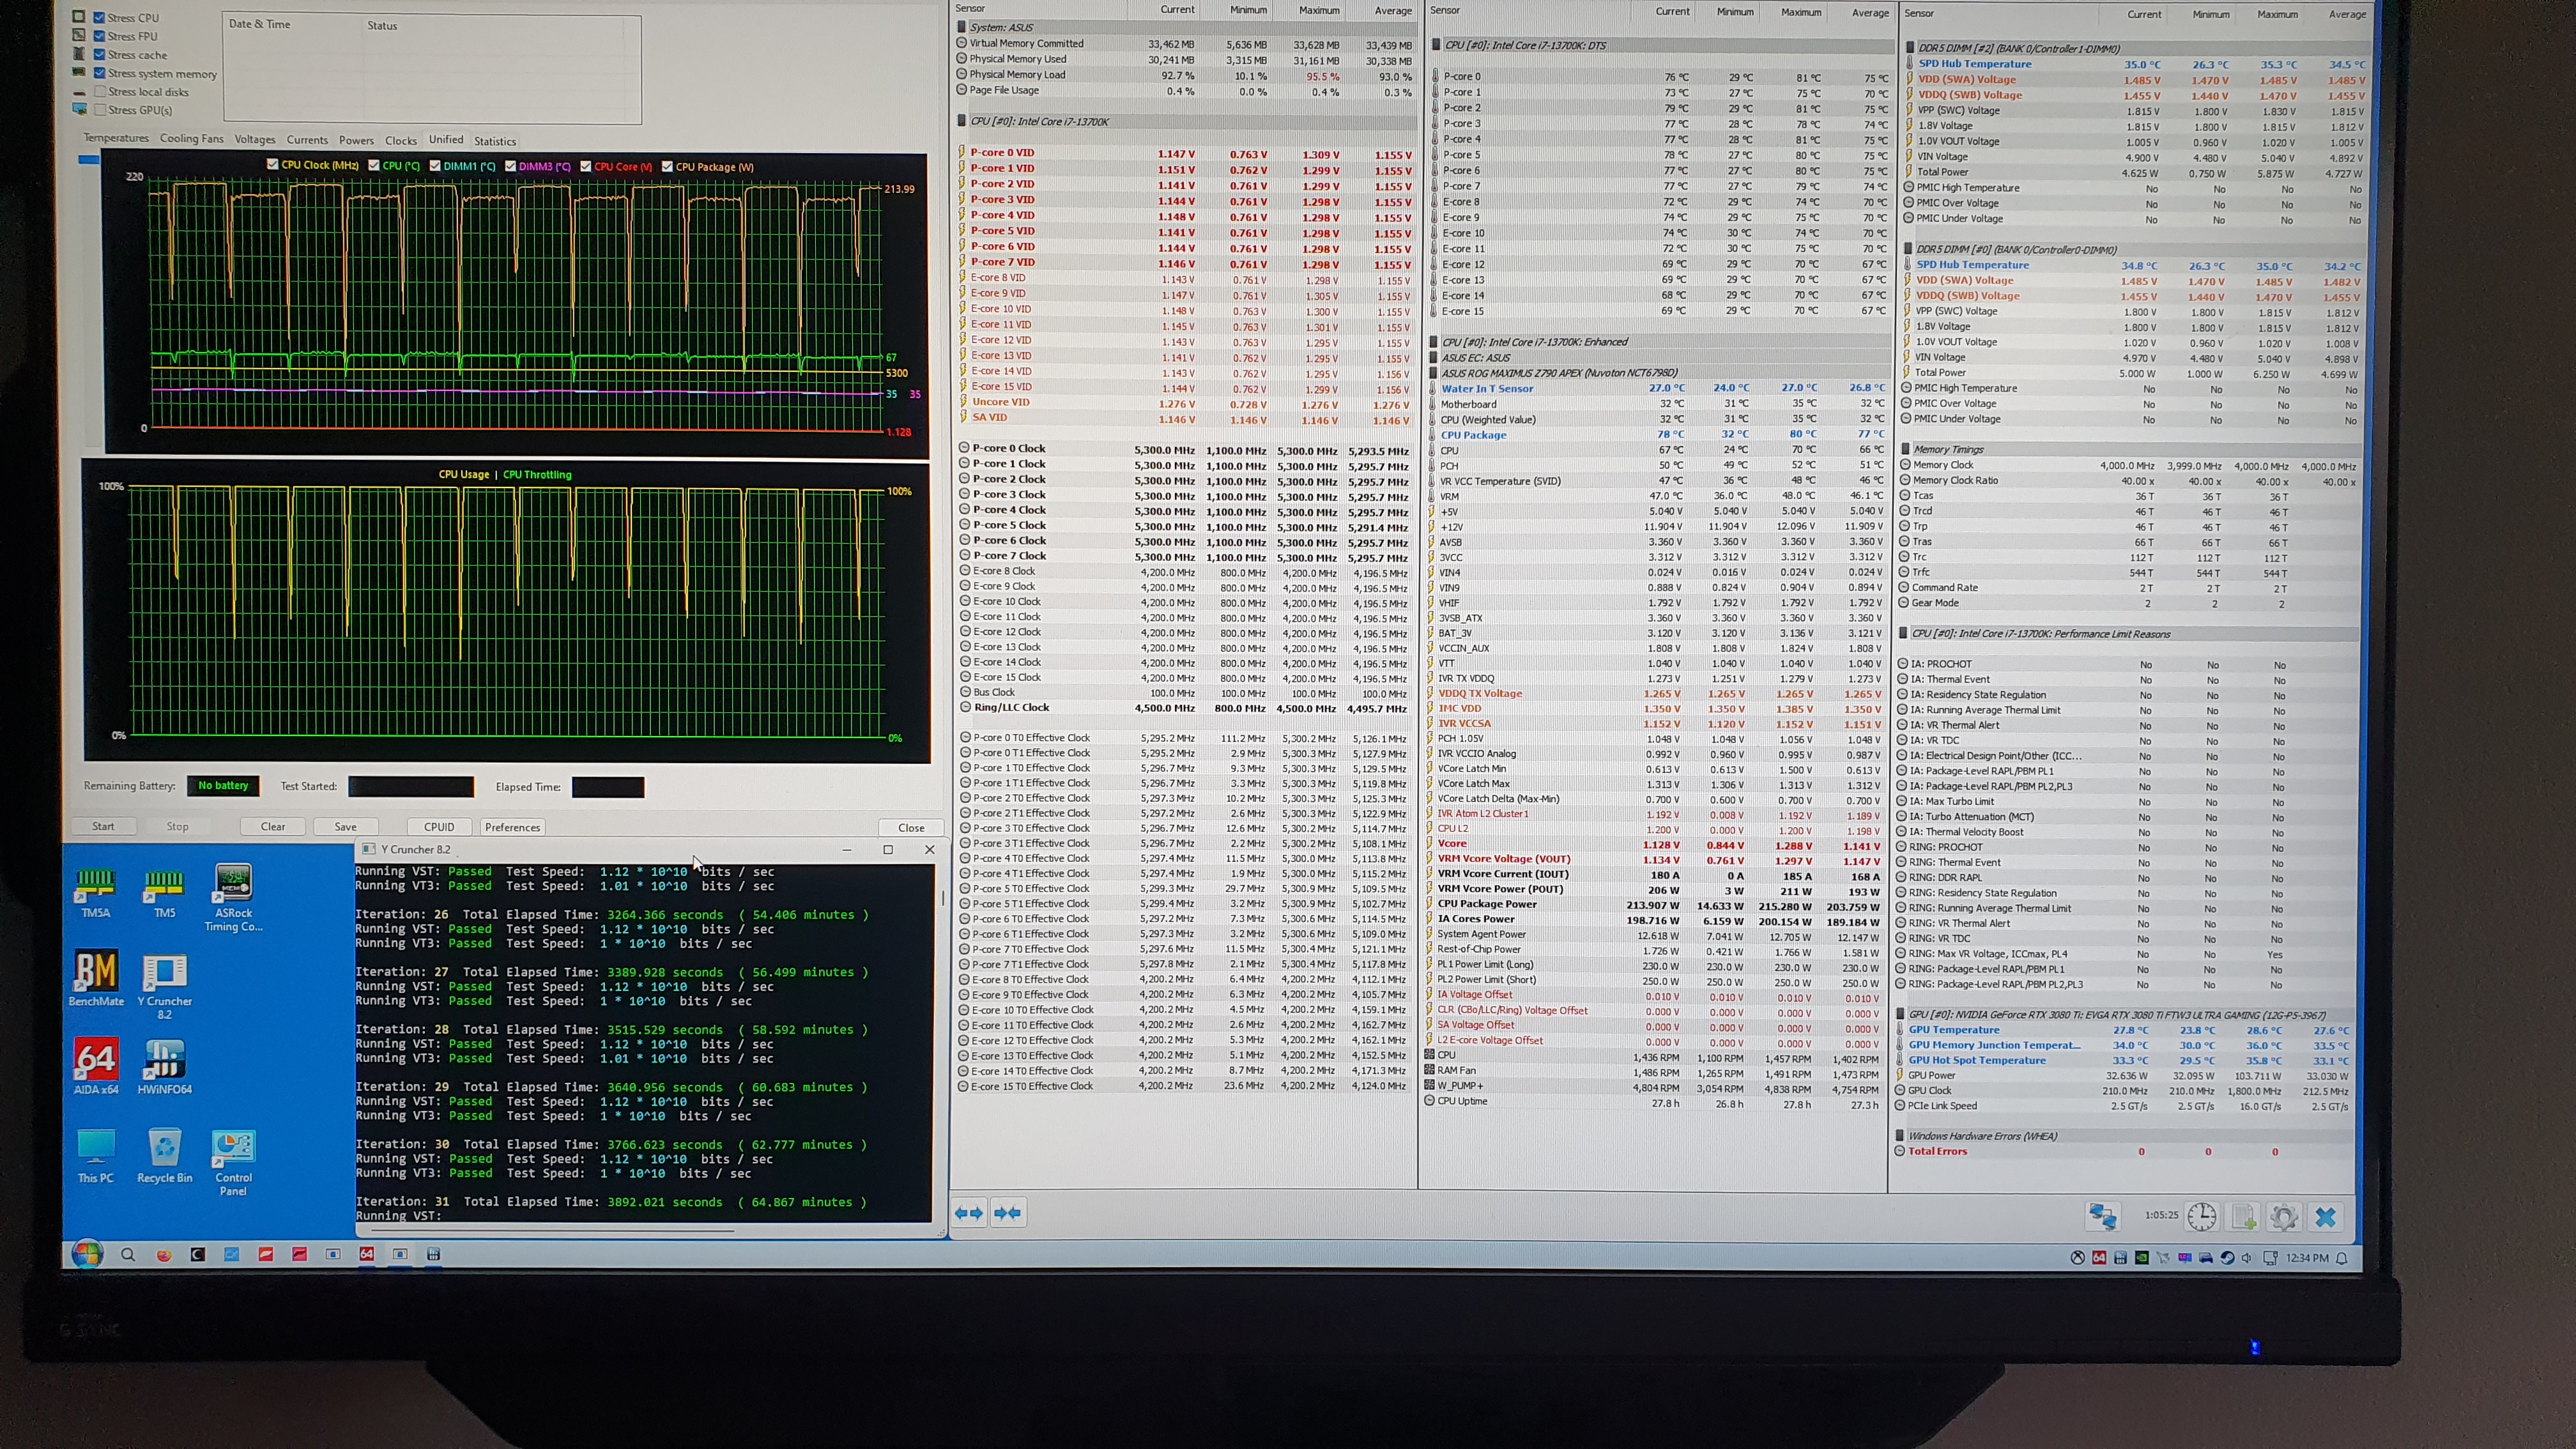2576x1449 pixels.
Task: Enable the Stress GPU(s) checkbox
Action: pos(100,110)
